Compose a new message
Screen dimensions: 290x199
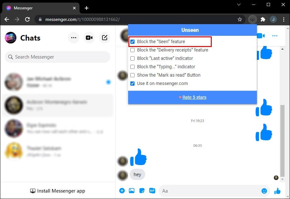click(x=105, y=38)
